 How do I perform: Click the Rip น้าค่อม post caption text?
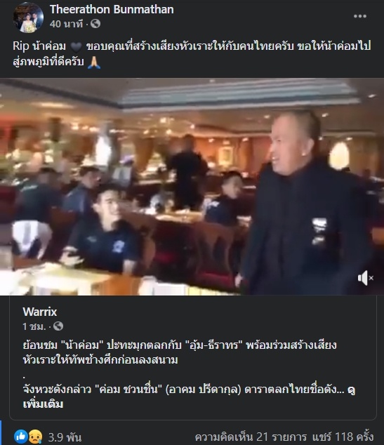pos(192,54)
